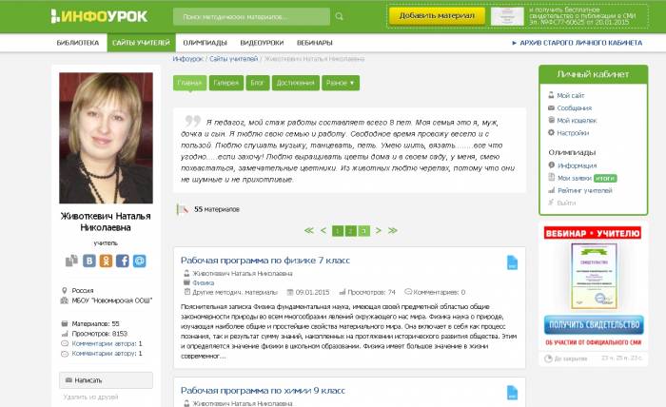
Task: Open Архив старого личного кабинета link
Action: click(x=578, y=43)
